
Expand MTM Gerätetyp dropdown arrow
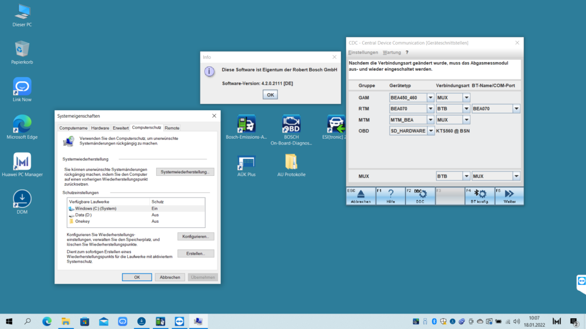point(430,120)
